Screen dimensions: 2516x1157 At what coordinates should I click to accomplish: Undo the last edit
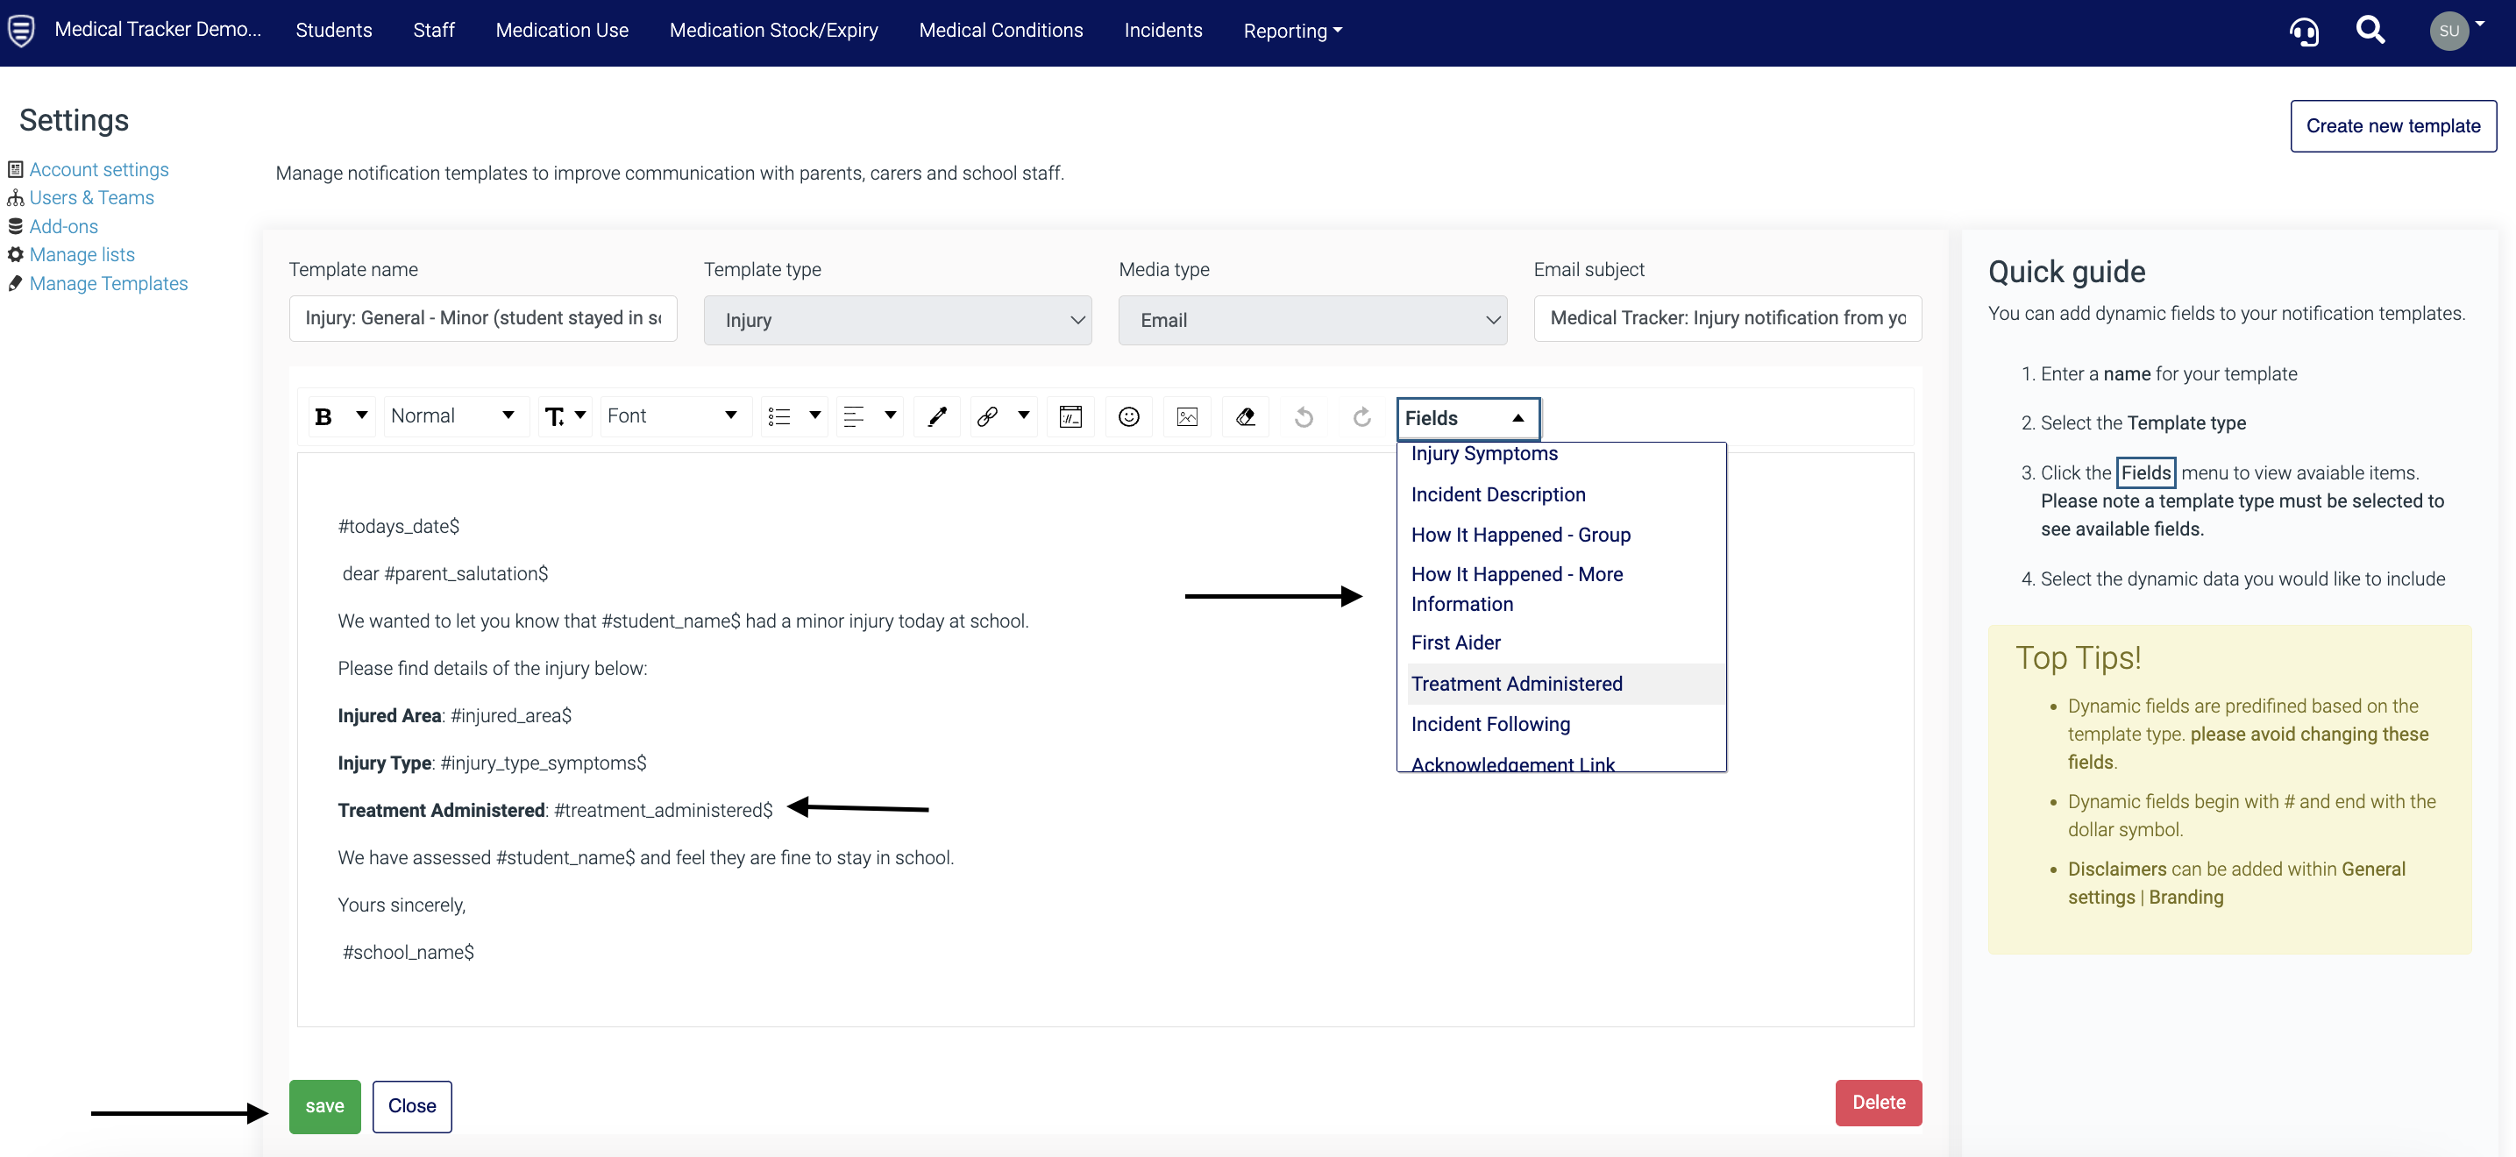click(x=1303, y=416)
